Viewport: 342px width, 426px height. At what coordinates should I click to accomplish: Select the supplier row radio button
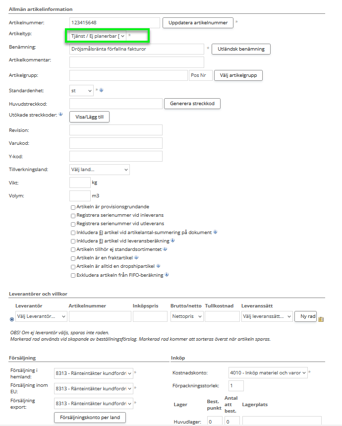[x=12, y=319]
